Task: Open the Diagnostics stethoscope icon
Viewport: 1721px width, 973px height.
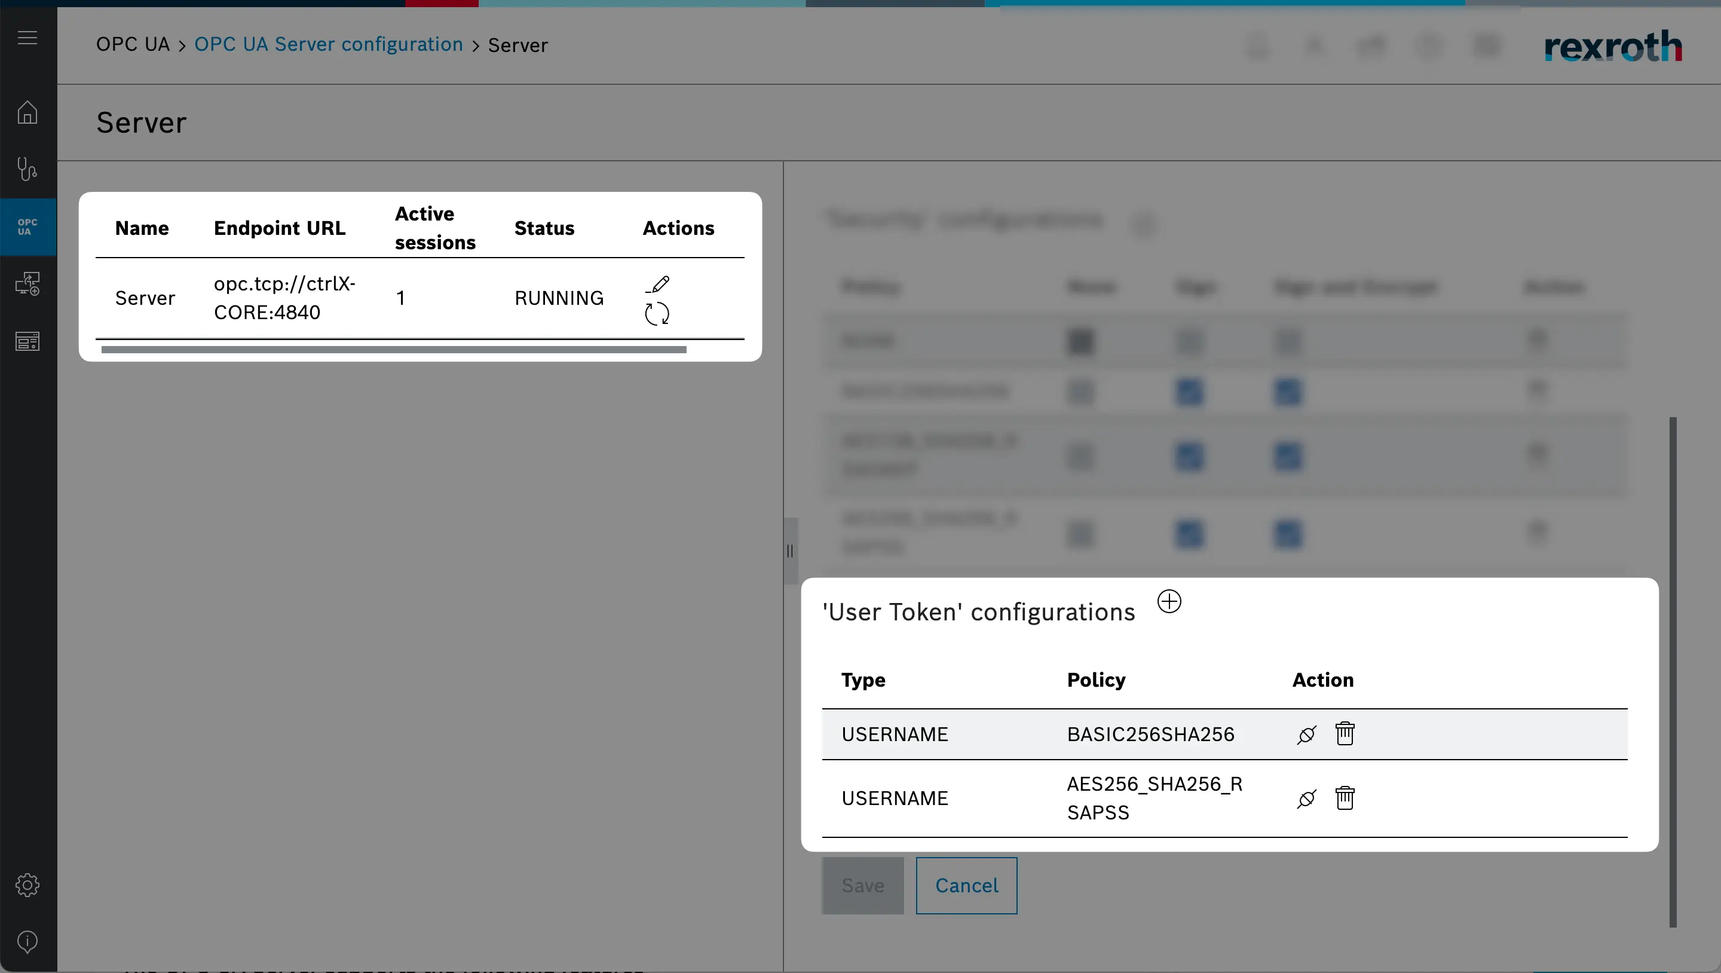Action: (x=27, y=169)
